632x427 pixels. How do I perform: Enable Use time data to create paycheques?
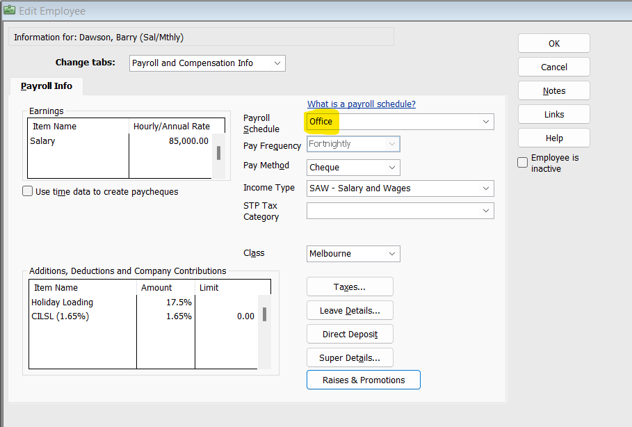27,191
